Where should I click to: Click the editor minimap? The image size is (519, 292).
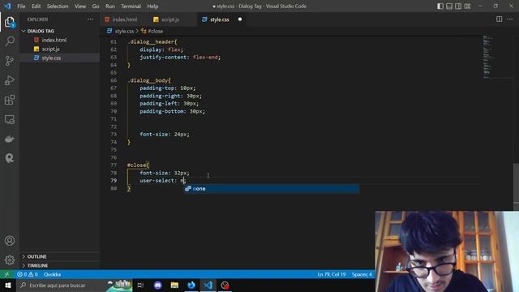(x=496, y=56)
